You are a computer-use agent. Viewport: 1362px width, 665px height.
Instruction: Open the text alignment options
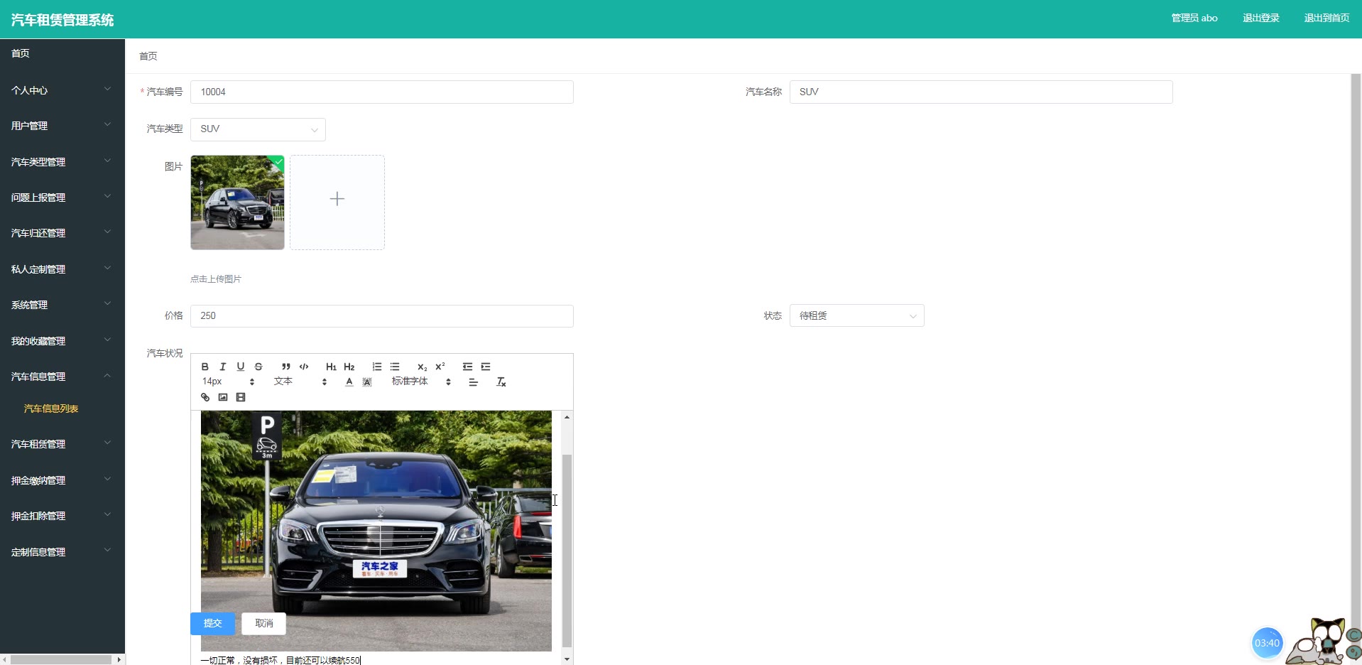pyautogui.click(x=474, y=382)
